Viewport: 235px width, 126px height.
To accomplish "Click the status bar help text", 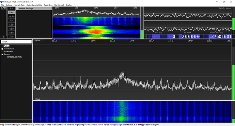I will click(80, 125).
